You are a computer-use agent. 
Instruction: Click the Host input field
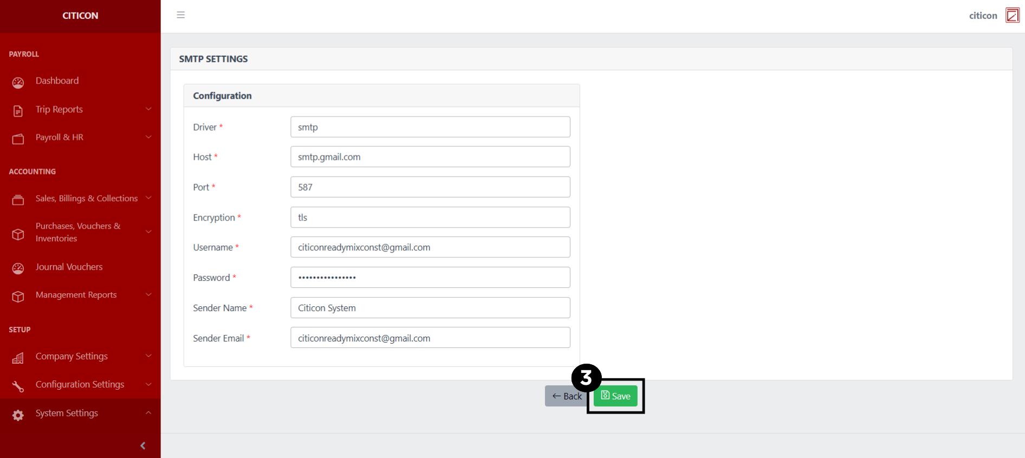[430, 157]
